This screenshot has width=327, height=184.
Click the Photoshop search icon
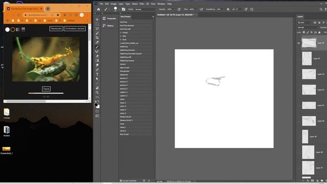click(321, 9)
